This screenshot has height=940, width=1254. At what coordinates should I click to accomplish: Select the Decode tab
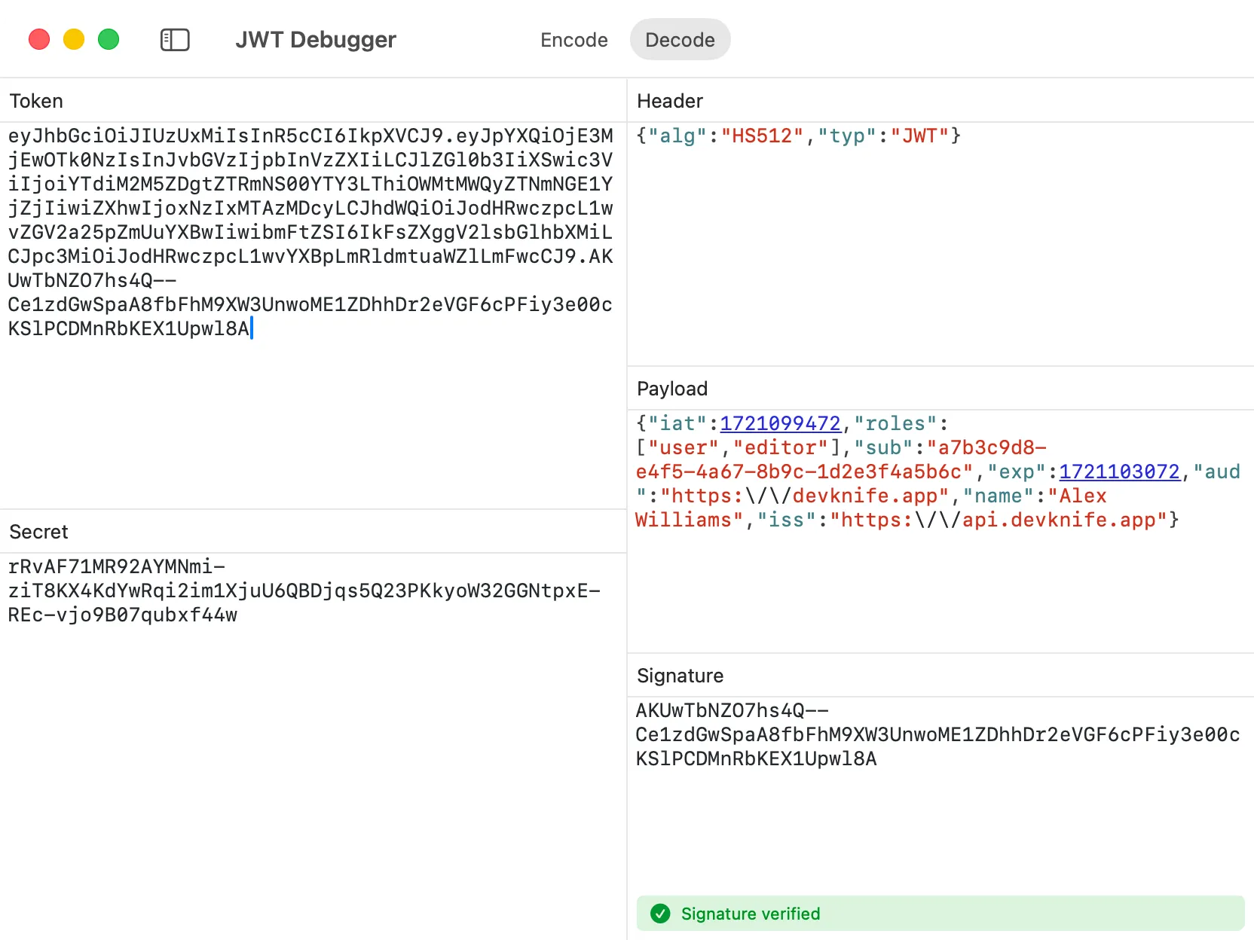coord(680,40)
